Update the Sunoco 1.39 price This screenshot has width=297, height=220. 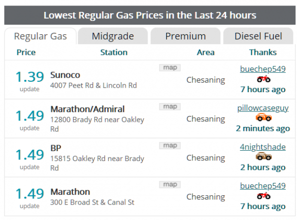29,89
